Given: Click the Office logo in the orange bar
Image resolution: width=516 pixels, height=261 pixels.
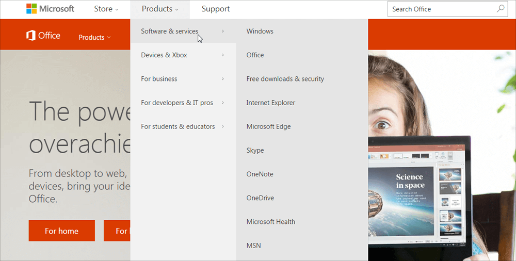Looking at the screenshot, I should [x=43, y=36].
